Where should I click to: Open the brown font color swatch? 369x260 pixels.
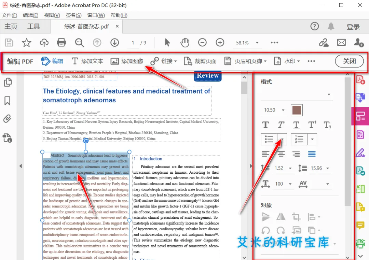point(297,110)
